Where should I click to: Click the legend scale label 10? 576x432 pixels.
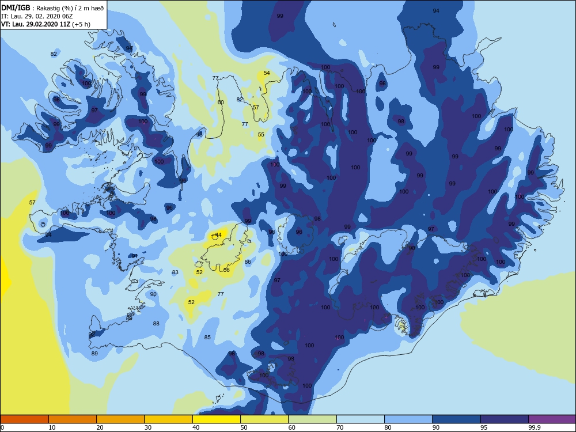[52, 427]
